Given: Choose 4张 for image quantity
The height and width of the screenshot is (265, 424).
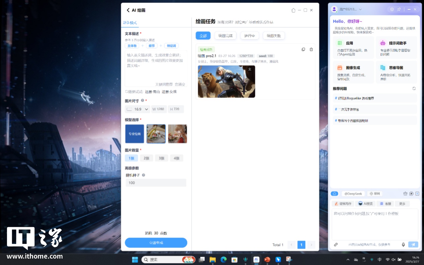Looking at the screenshot, I should [x=176, y=158].
